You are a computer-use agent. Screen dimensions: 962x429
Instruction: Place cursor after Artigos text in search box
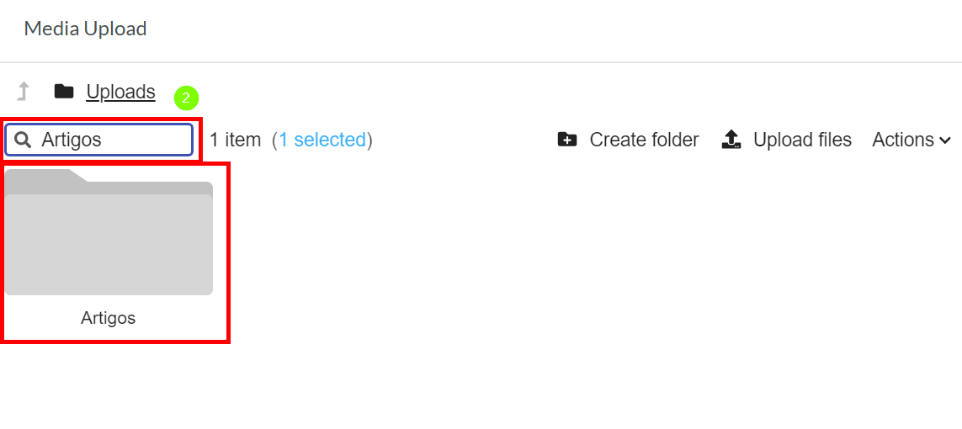(103, 140)
